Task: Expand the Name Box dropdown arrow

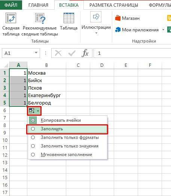Action: 36,53
